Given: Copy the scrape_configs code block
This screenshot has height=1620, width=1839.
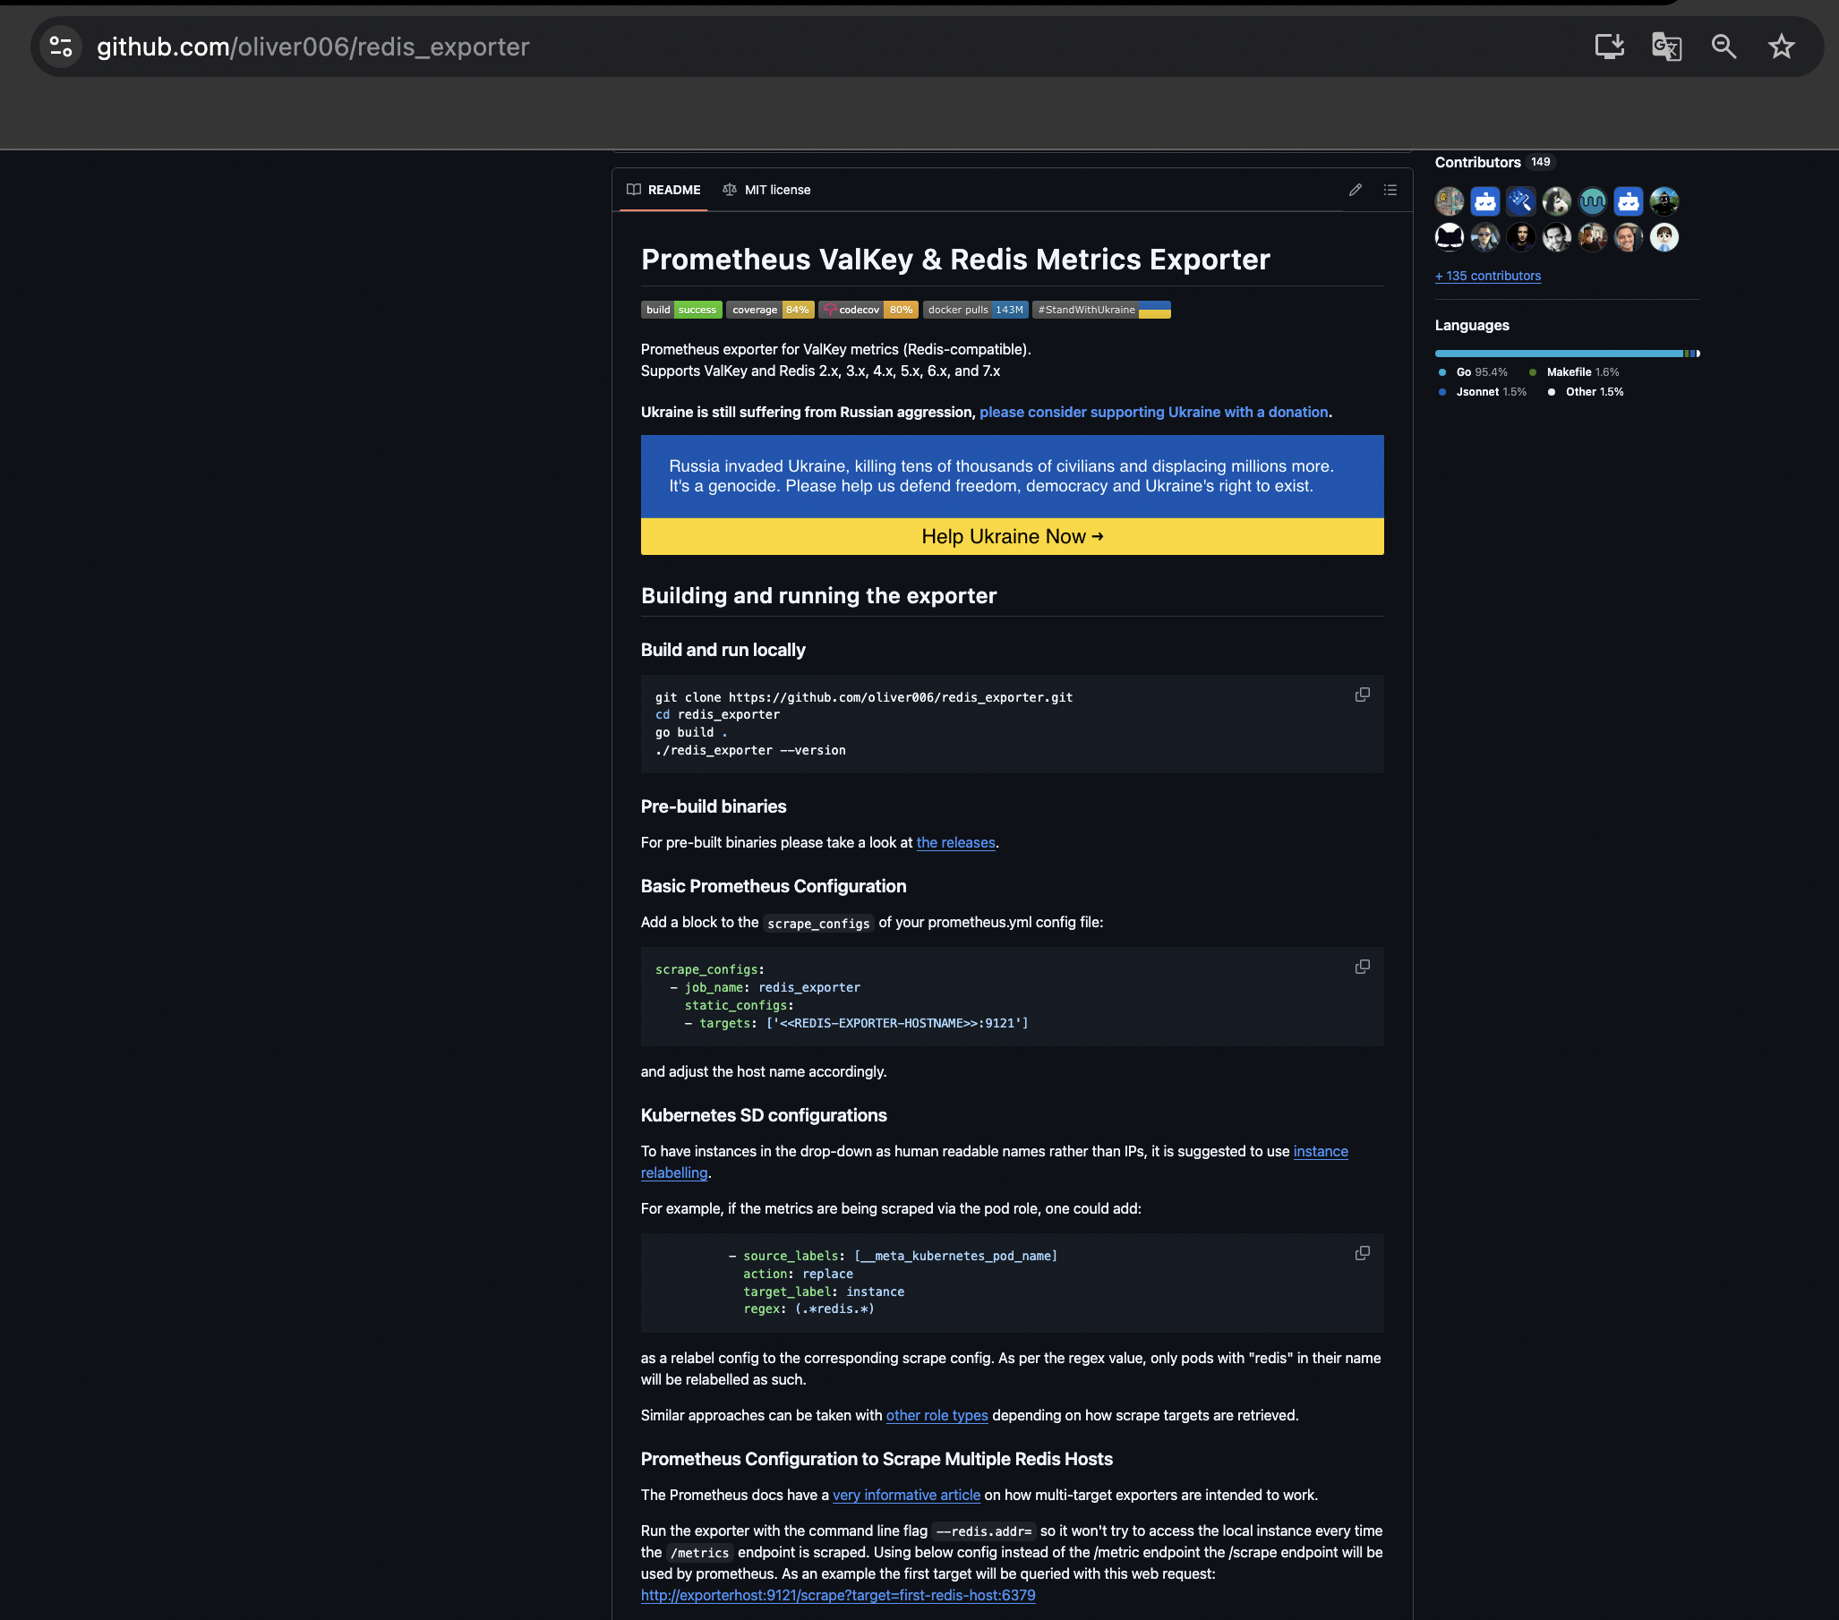Looking at the screenshot, I should pyautogui.click(x=1362, y=966).
